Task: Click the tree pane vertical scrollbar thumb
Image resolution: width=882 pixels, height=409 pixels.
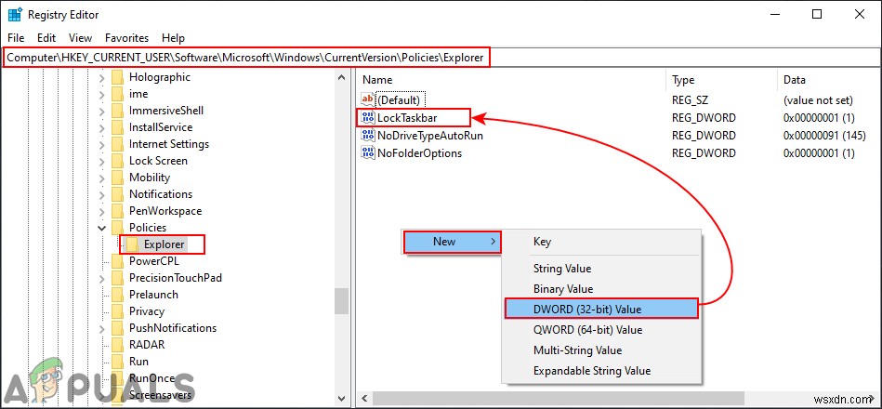Action: point(341,301)
